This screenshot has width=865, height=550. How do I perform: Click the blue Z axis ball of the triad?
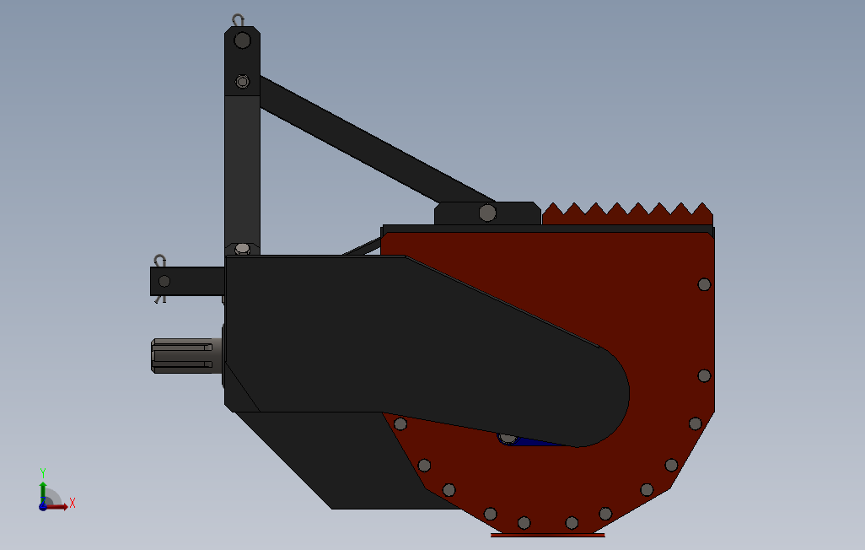tap(43, 507)
